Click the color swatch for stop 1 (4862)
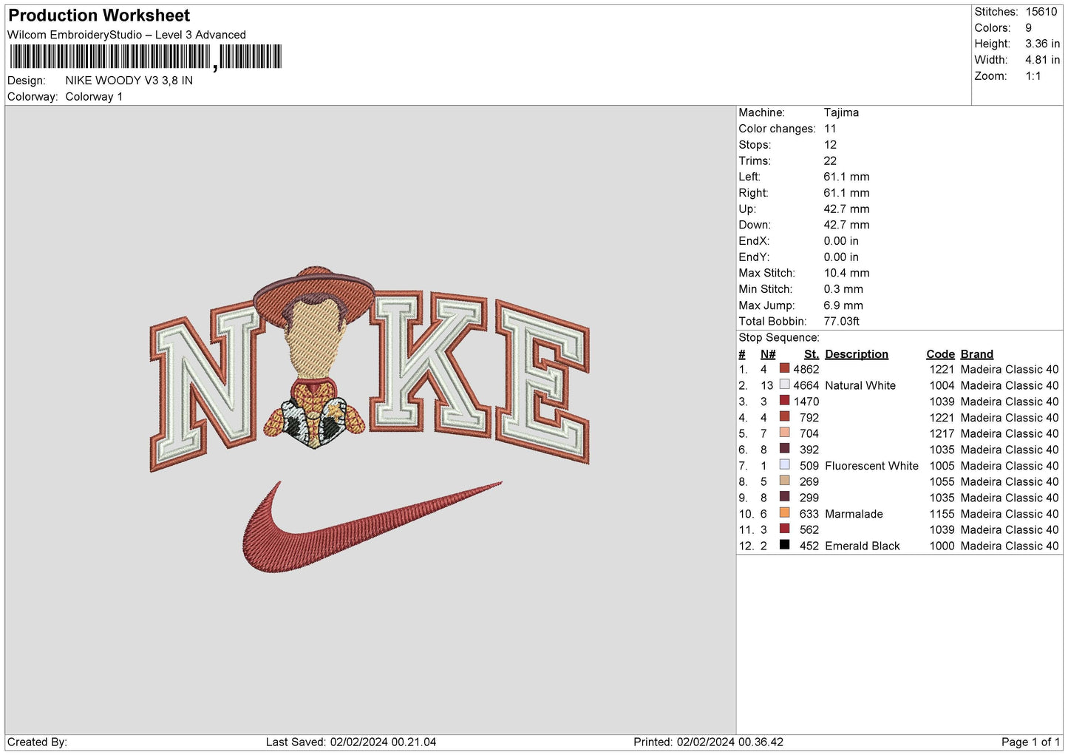 [784, 368]
